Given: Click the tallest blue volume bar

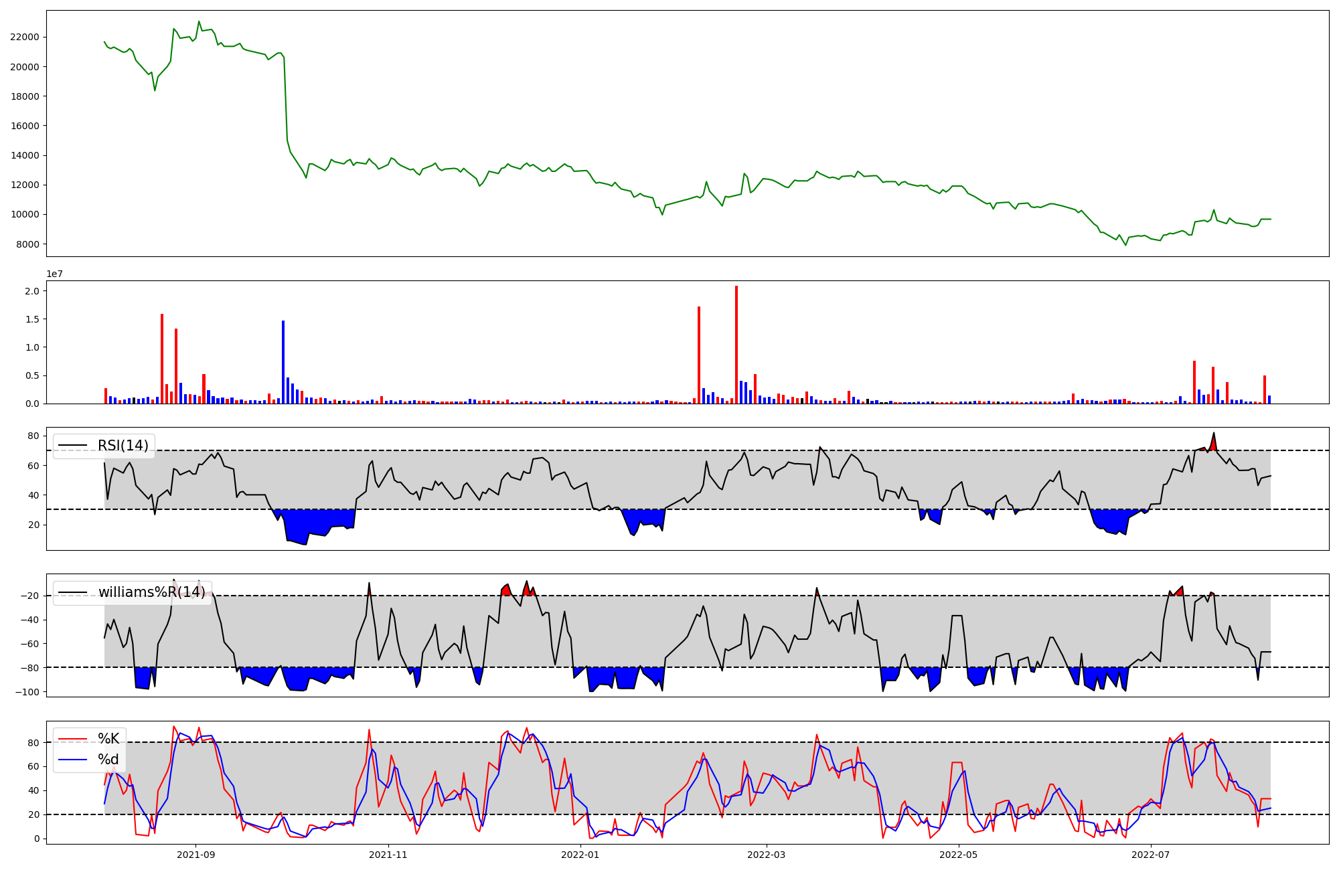Looking at the screenshot, I should point(283,361).
